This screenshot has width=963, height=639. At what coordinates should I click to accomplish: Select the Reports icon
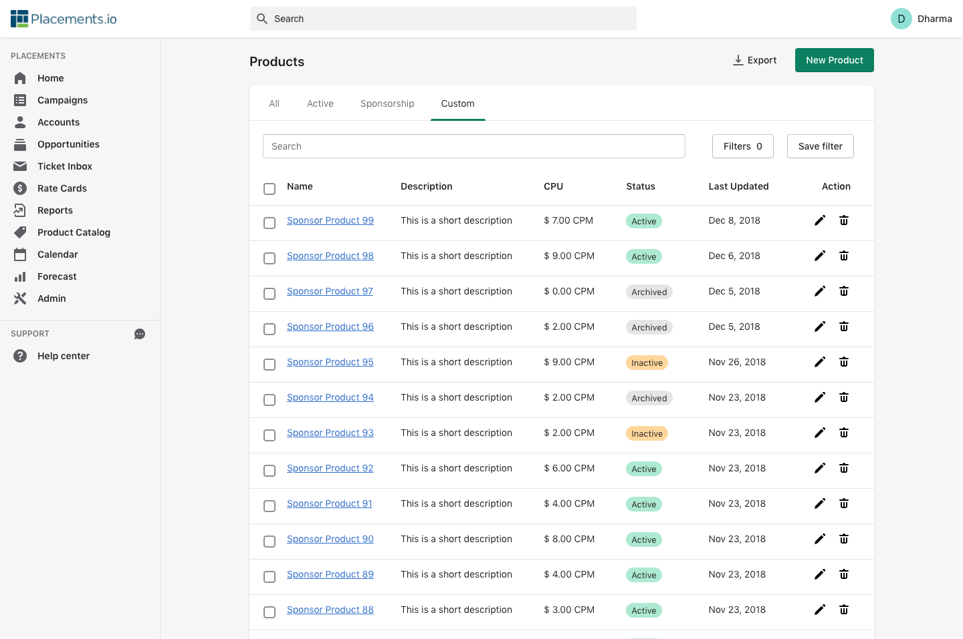pyautogui.click(x=20, y=210)
